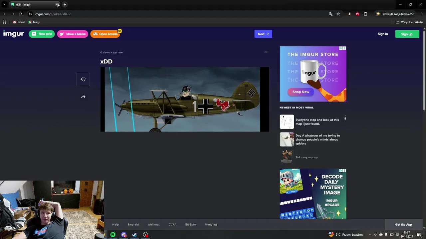The image size is (426, 239).
Task: Click the share arrow icon
Action: click(83, 97)
